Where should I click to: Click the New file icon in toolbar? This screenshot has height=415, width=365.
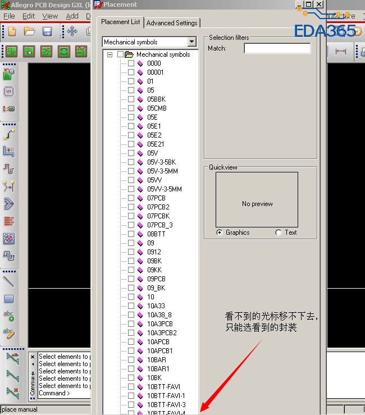click(x=12, y=31)
